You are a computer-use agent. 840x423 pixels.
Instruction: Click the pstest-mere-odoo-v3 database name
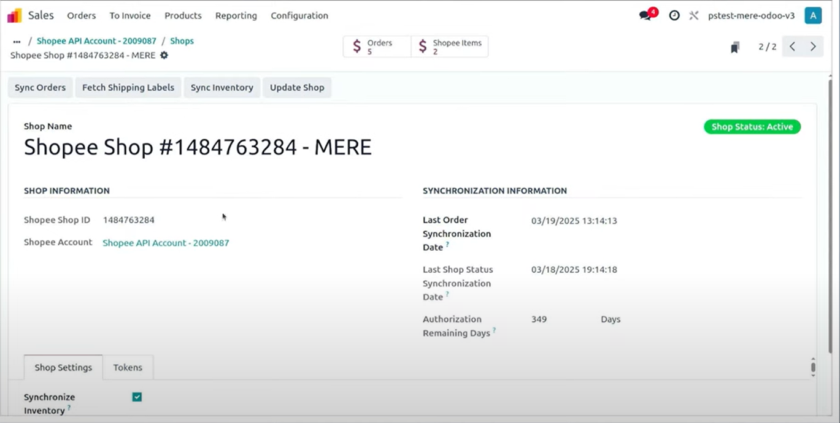click(751, 15)
